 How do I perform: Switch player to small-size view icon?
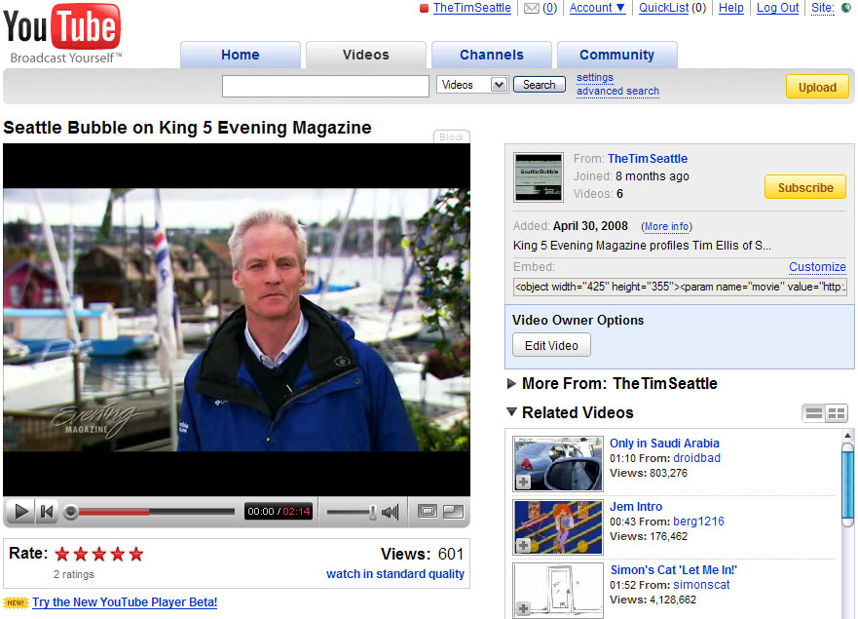428,512
